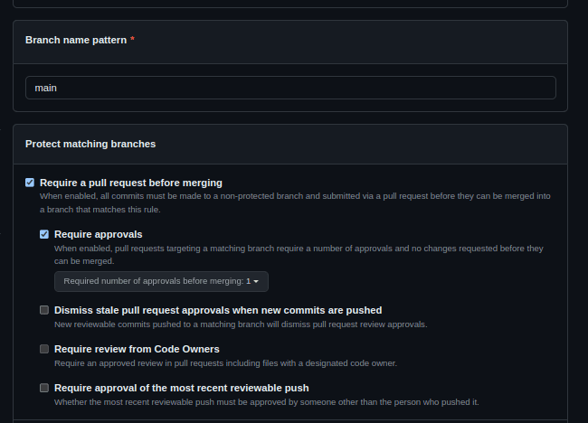
Task: Uncheck the Require approvals checkbox
Action: (x=44, y=234)
